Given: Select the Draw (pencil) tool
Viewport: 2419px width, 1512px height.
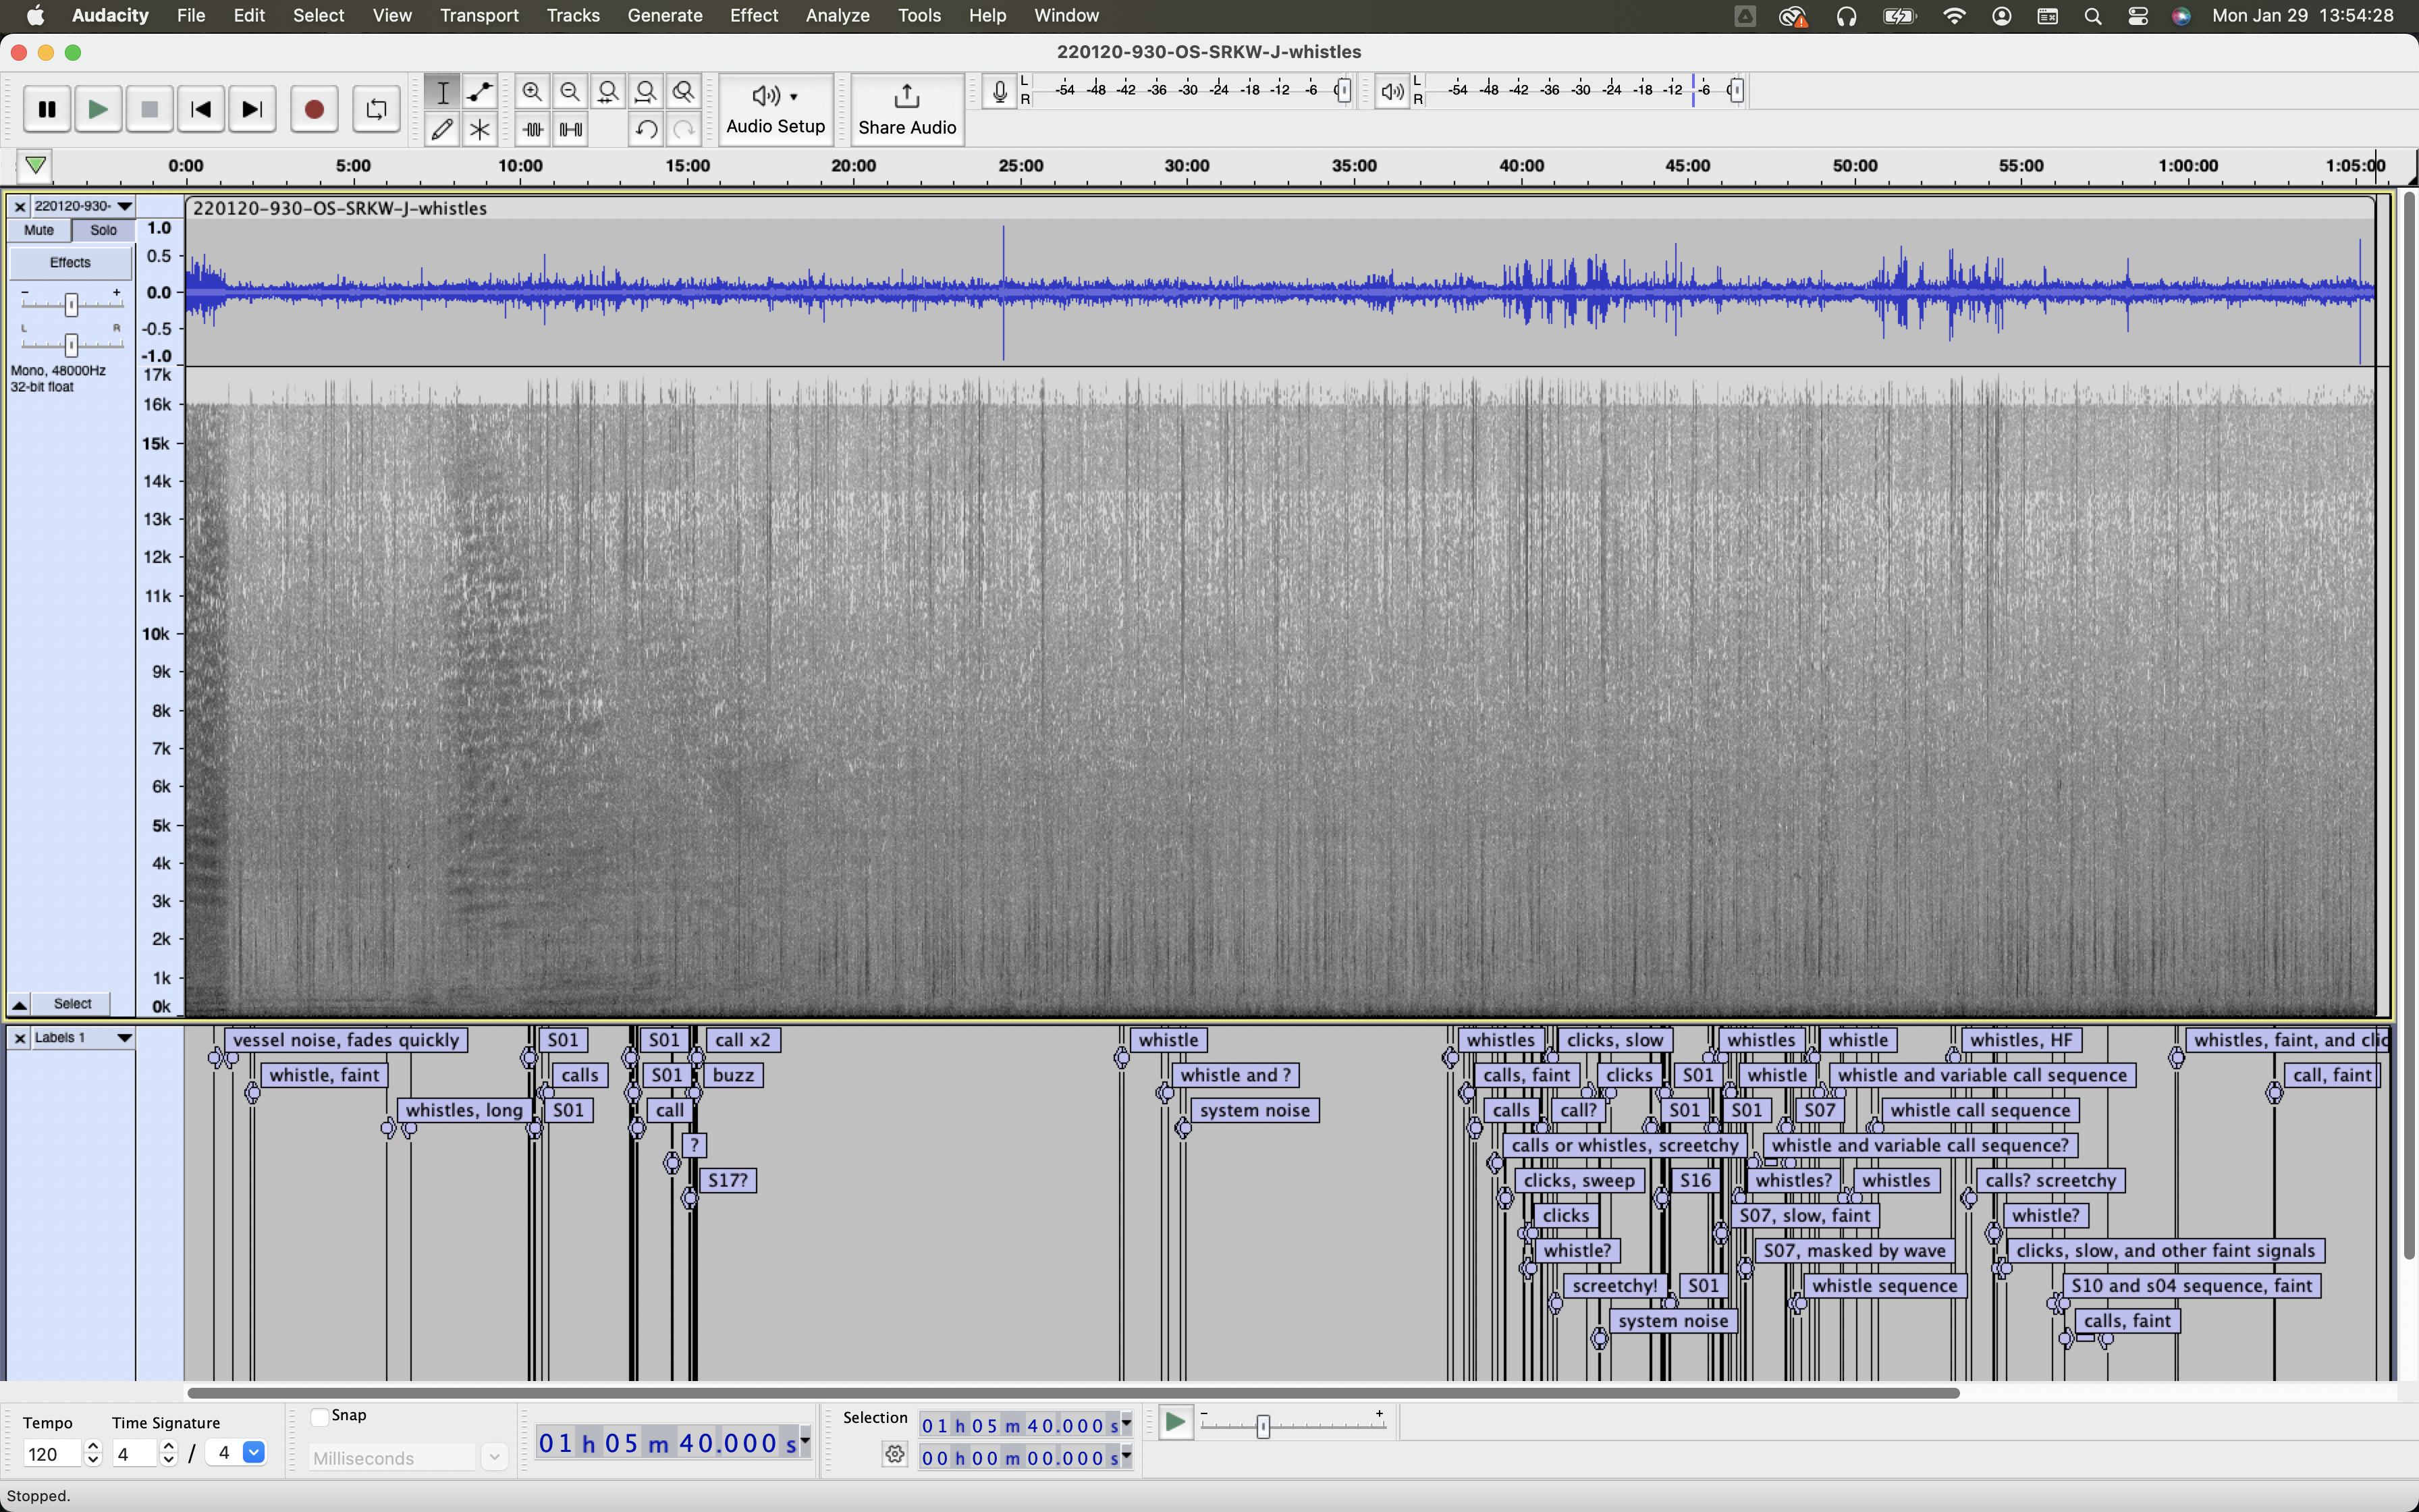Looking at the screenshot, I should click(x=442, y=130).
